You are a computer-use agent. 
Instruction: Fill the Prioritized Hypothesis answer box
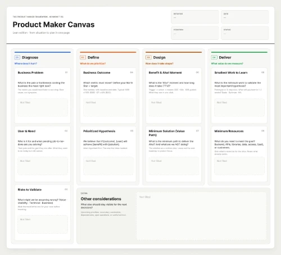point(108,166)
